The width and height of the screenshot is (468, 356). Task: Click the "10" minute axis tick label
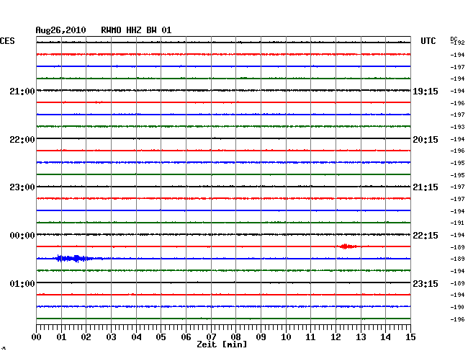(286, 337)
